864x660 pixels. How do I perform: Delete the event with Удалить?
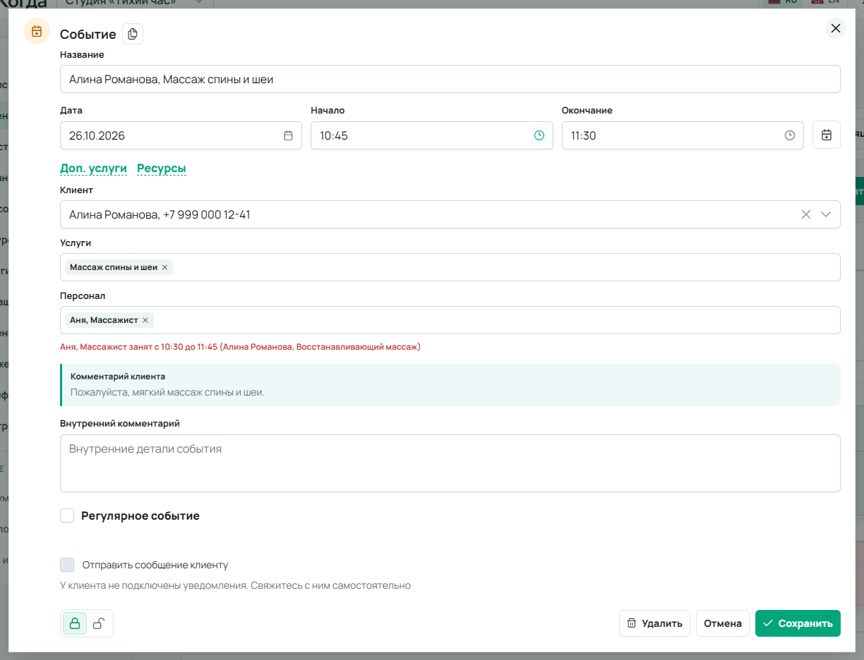[x=654, y=623]
